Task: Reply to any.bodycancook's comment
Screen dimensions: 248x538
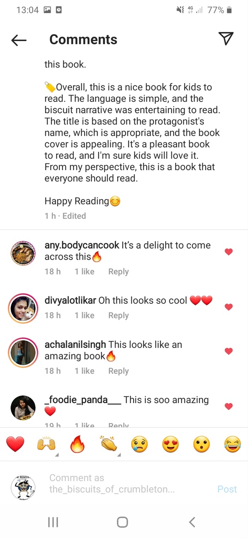Action: pyautogui.click(x=119, y=272)
